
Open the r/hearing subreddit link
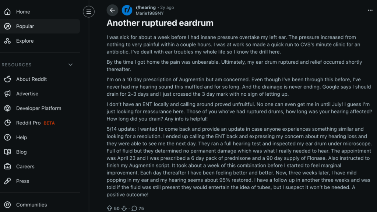pos(145,7)
